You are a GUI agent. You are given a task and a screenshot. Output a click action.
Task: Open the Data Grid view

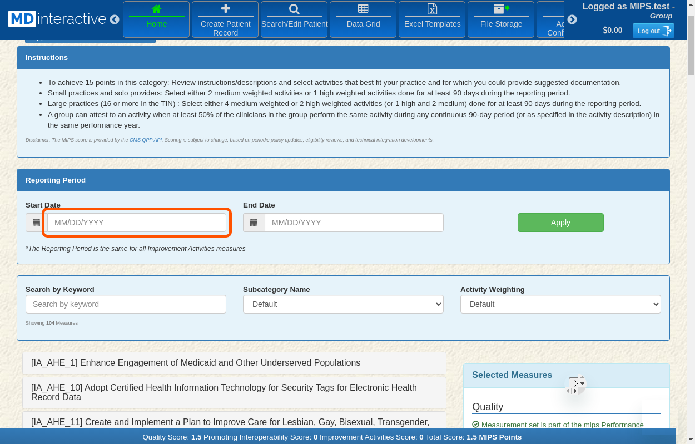pyautogui.click(x=363, y=19)
